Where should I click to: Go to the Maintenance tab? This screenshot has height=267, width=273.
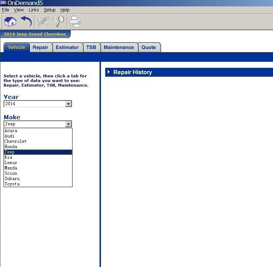tap(119, 48)
